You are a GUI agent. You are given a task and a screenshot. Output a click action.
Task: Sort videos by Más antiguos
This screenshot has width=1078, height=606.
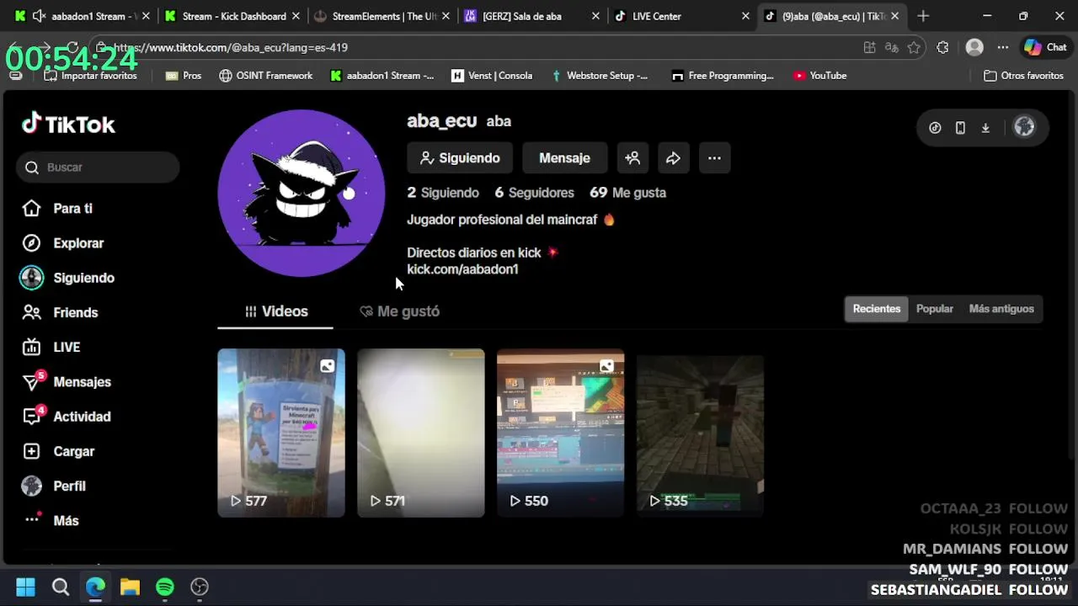pos(1001,309)
